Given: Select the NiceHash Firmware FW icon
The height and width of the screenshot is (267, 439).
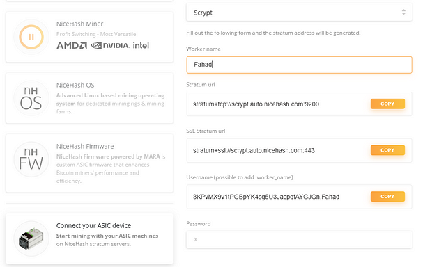Looking at the screenshot, I should coord(31,159).
